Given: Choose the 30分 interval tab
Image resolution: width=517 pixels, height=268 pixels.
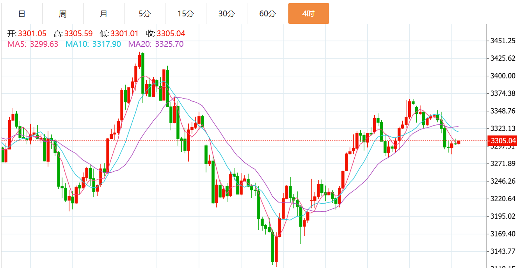Looking at the screenshot, I should (226, 14).
